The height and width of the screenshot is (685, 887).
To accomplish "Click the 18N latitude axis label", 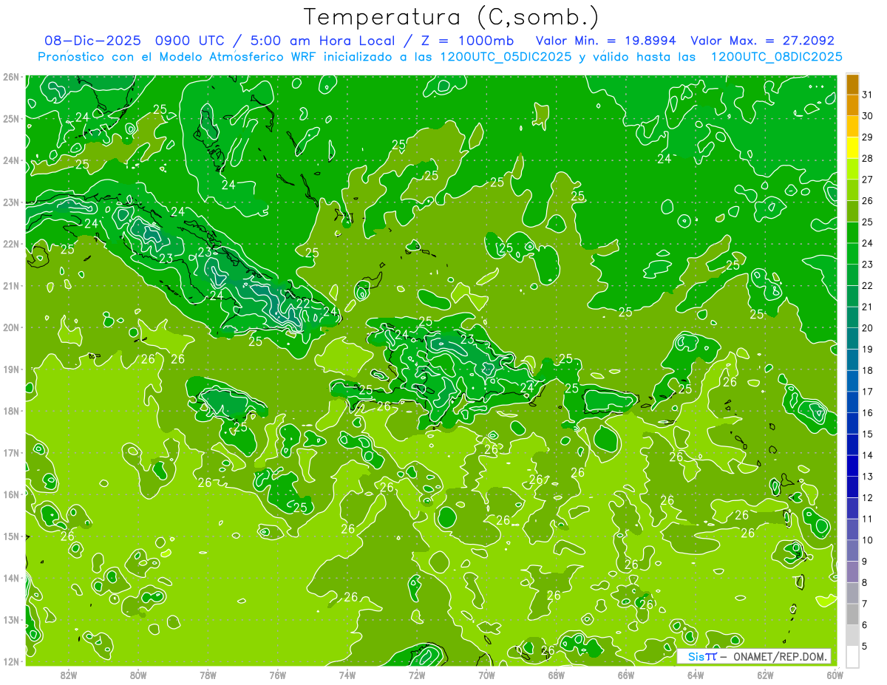I will pyautogui.click(x=11, y=411).
